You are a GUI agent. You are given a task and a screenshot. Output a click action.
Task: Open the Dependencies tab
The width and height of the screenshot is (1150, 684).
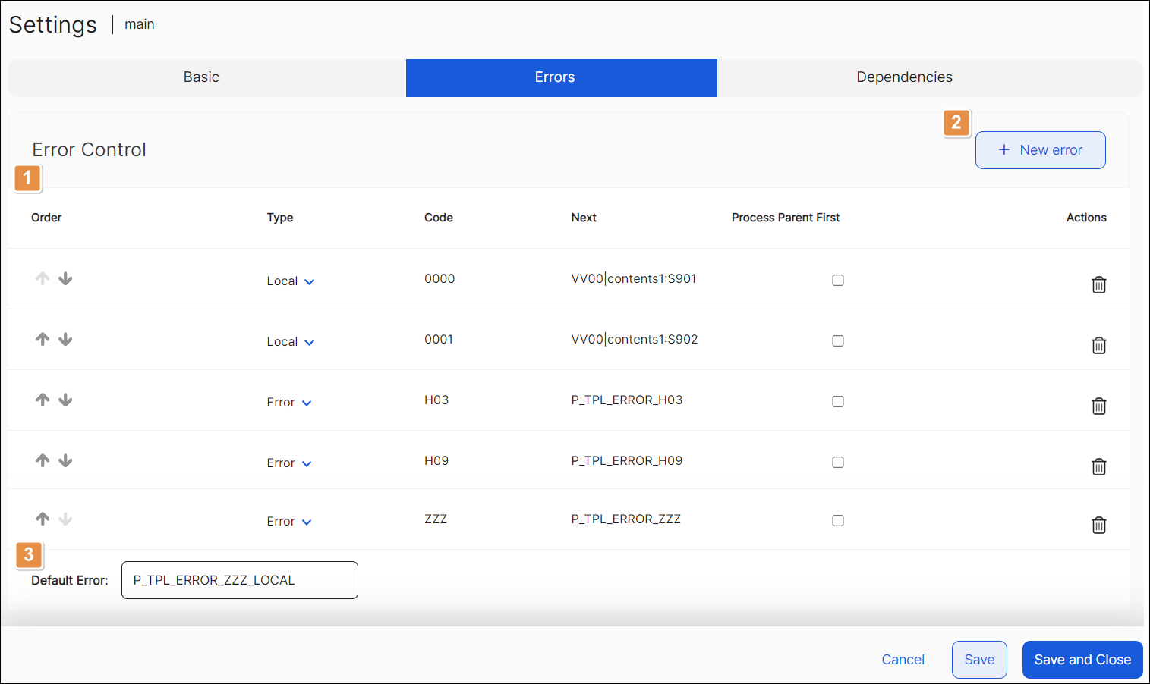pyautogui.click(x=904, y=77)
